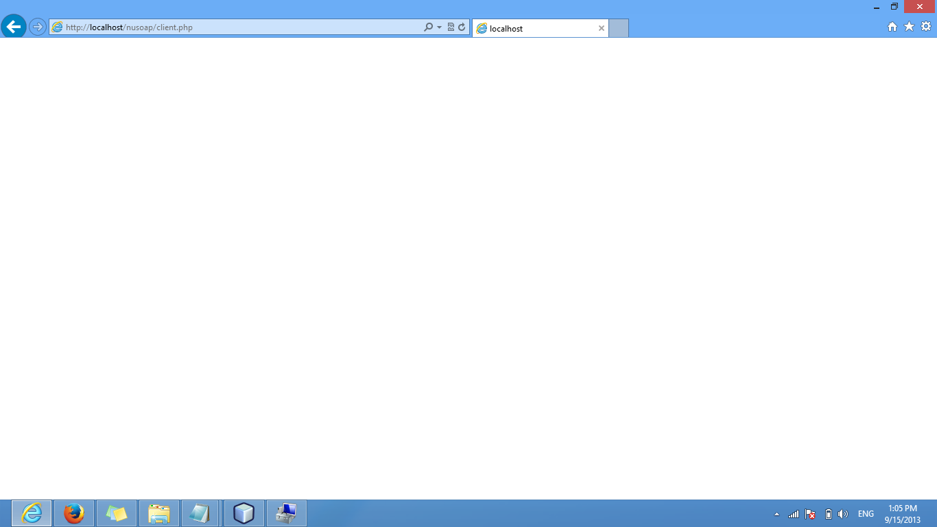Click the Internet Explorer site icon in address bar
Viewport: 937px width, 527px height.
click(x=57, y=27)
